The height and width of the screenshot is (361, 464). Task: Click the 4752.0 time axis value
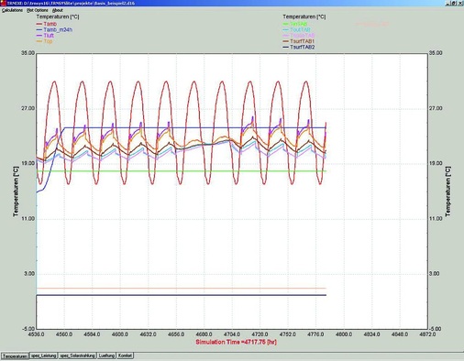coord(288,334)
